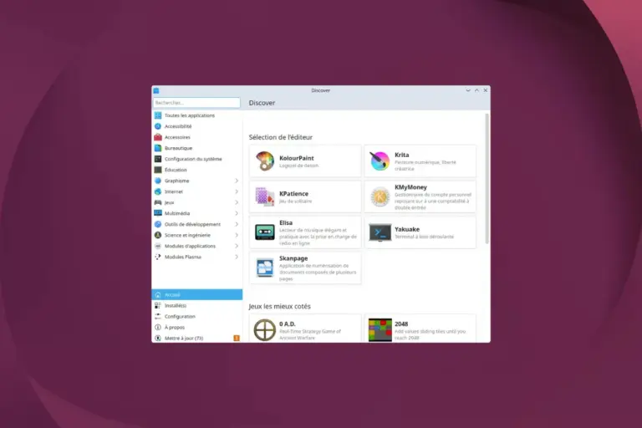Viewport: 642px width, 428px height.
Task: Click the Skanpage scanner icon
Action: [265, 267]
